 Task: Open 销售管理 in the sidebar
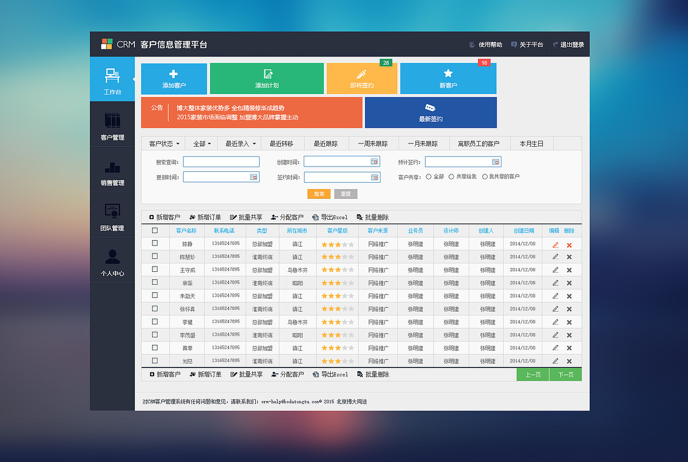tap(112, 170)
